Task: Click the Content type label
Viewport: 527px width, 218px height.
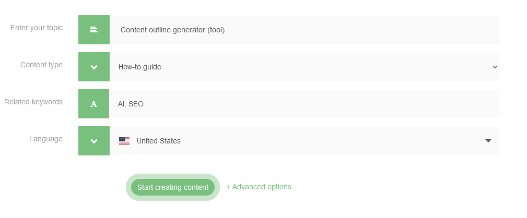Action: pyautogui.click(x=41, y=65)
